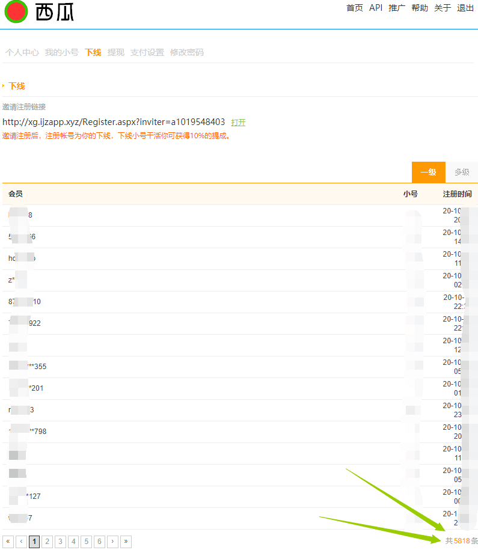478x550 pixels.
Task: Go to page 5
Action: [x=87, y=542]
